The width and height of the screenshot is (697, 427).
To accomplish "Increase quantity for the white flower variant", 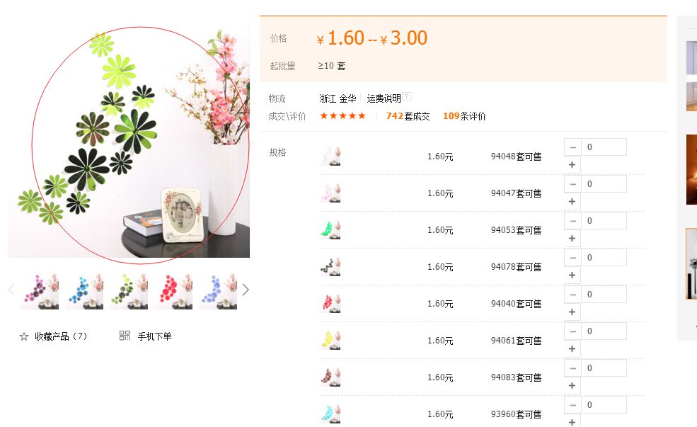I will (x=572, y=164).
